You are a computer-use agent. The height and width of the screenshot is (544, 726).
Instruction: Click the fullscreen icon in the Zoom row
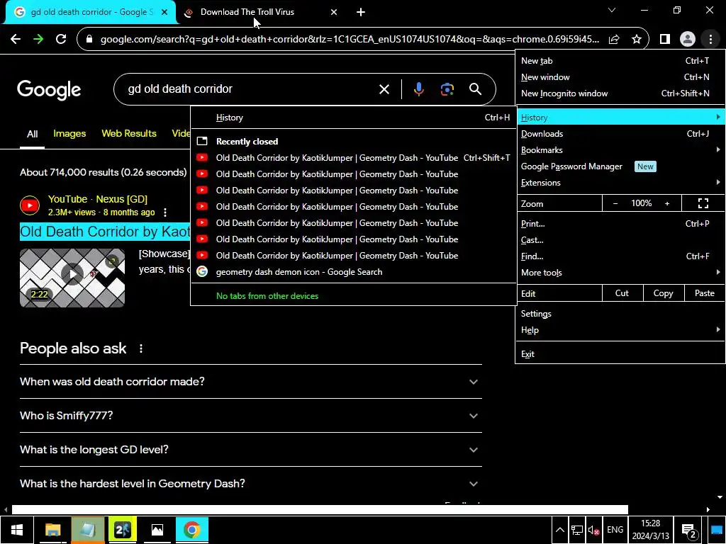[703, 203]
